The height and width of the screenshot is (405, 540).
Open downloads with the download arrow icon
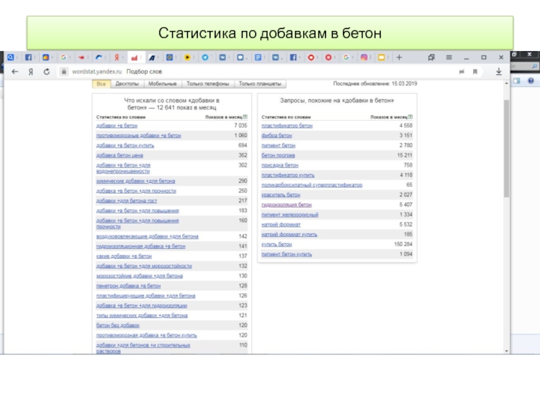[x=500, y=72]
